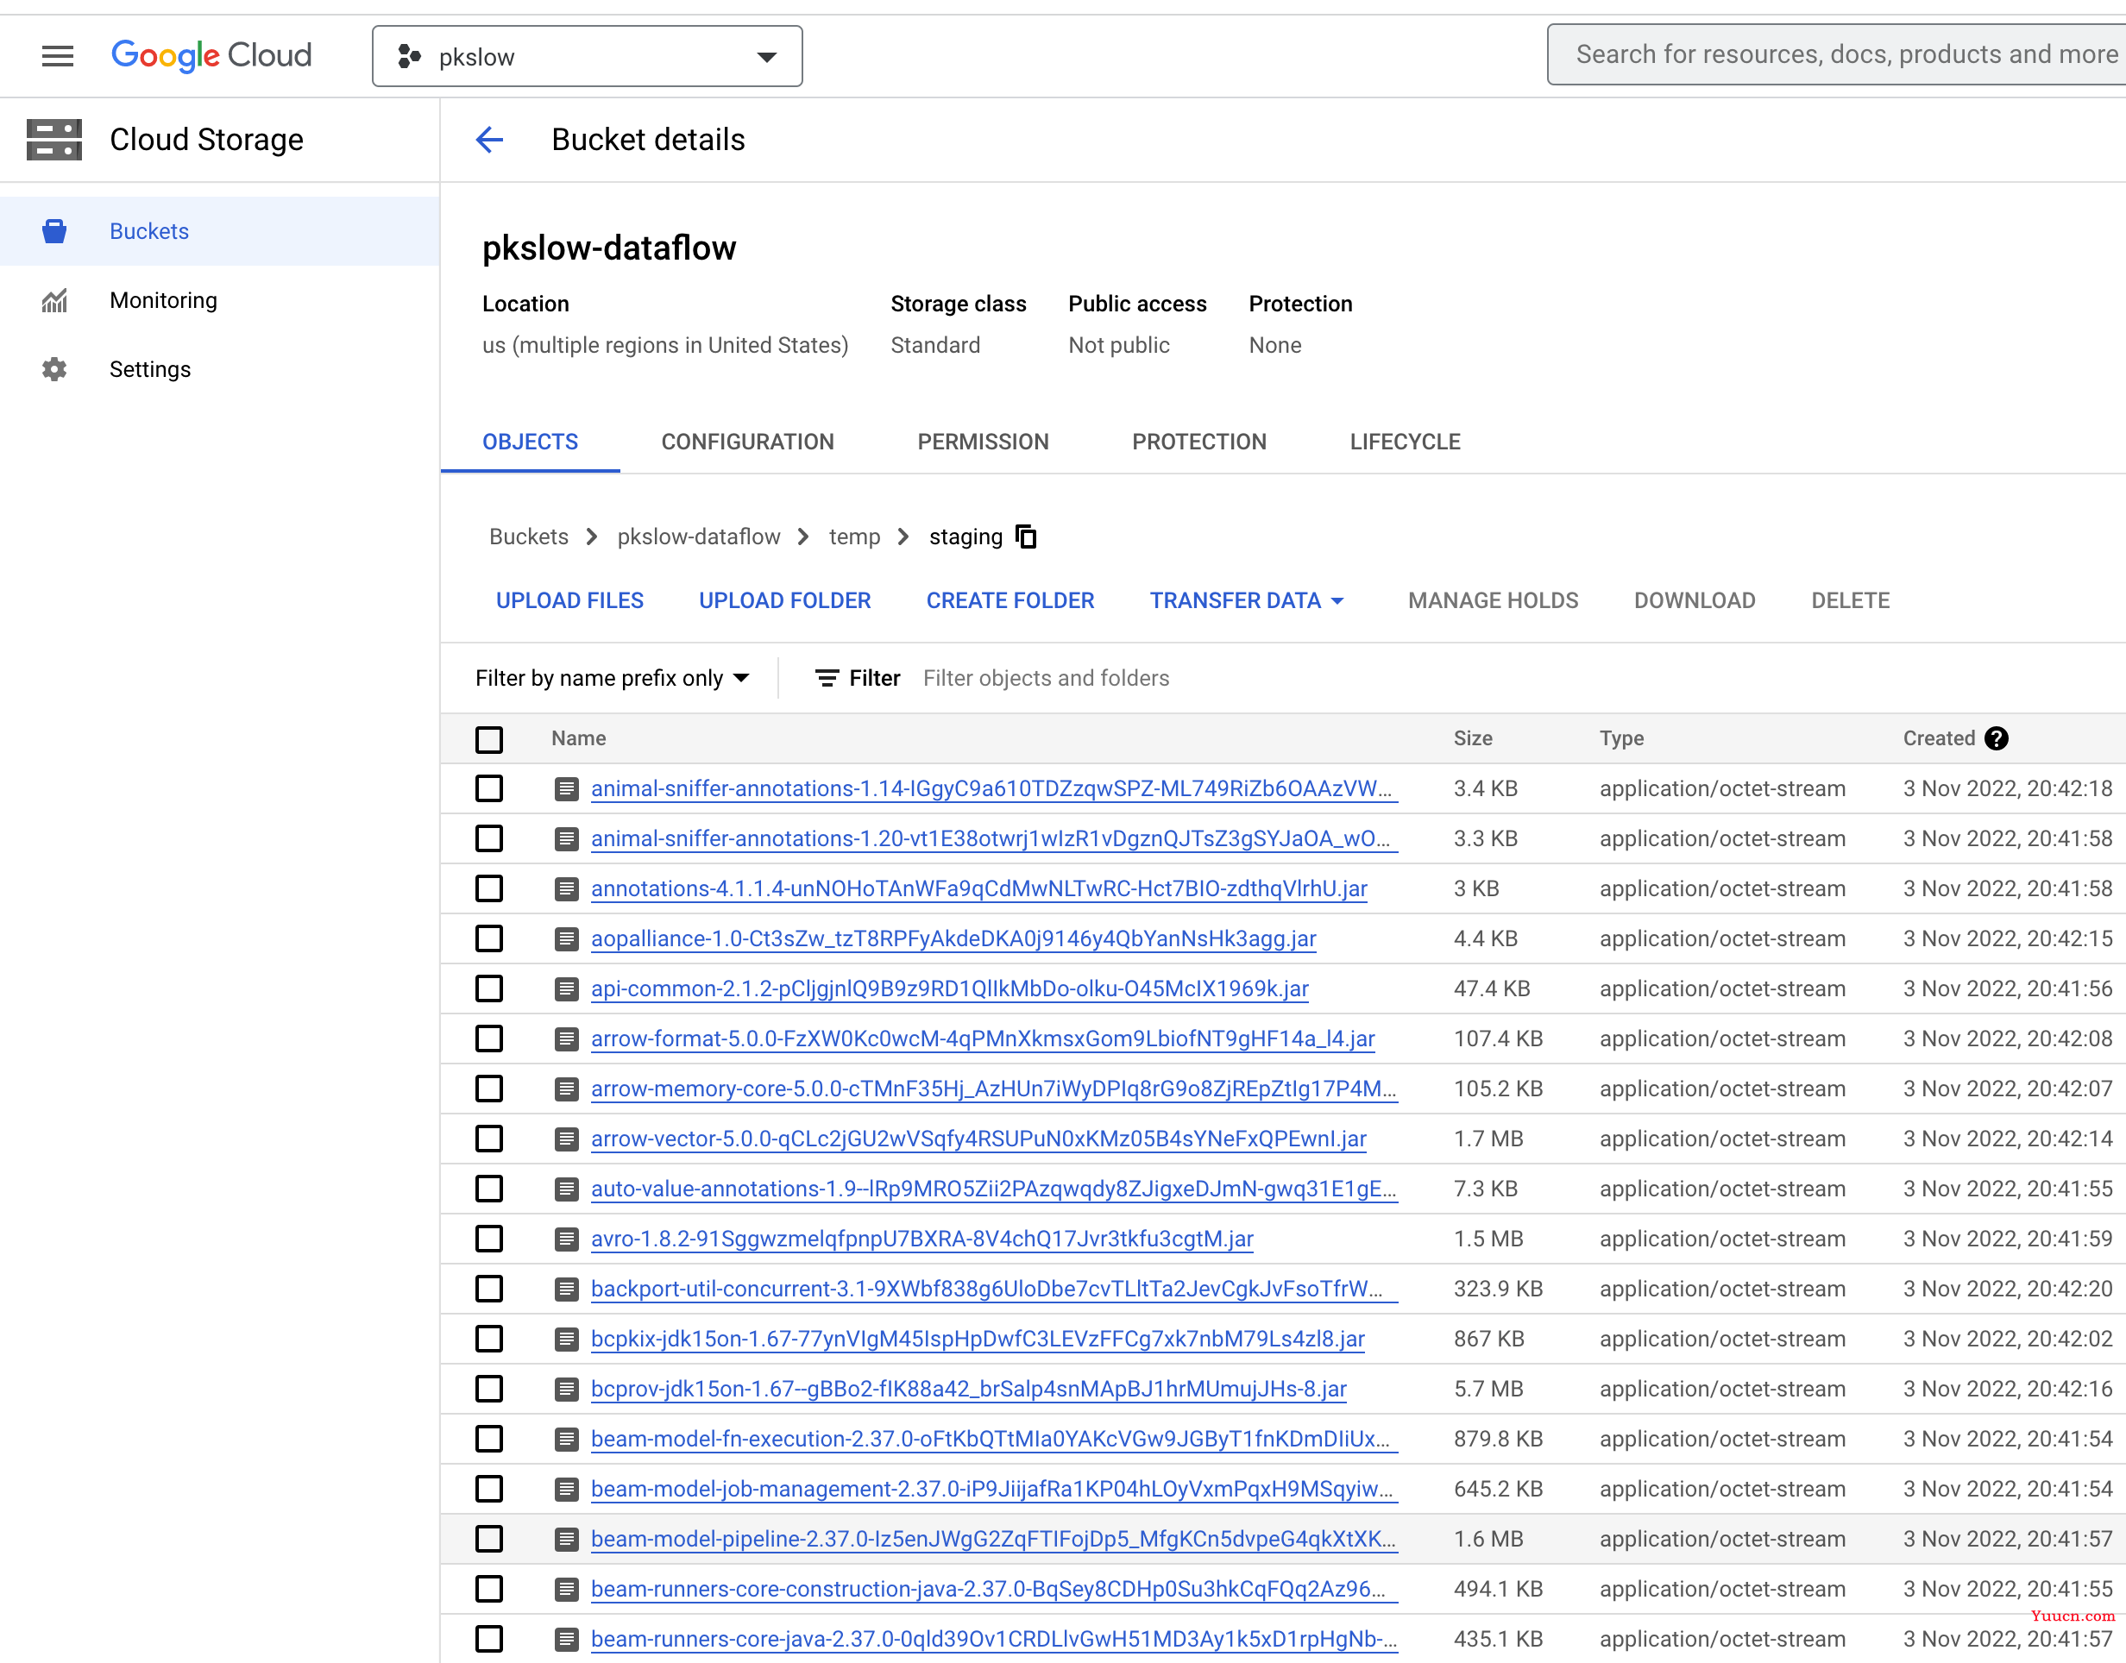Click file icon for arrow-vector-5.0.0 jar

click(x=567, y=1139)
